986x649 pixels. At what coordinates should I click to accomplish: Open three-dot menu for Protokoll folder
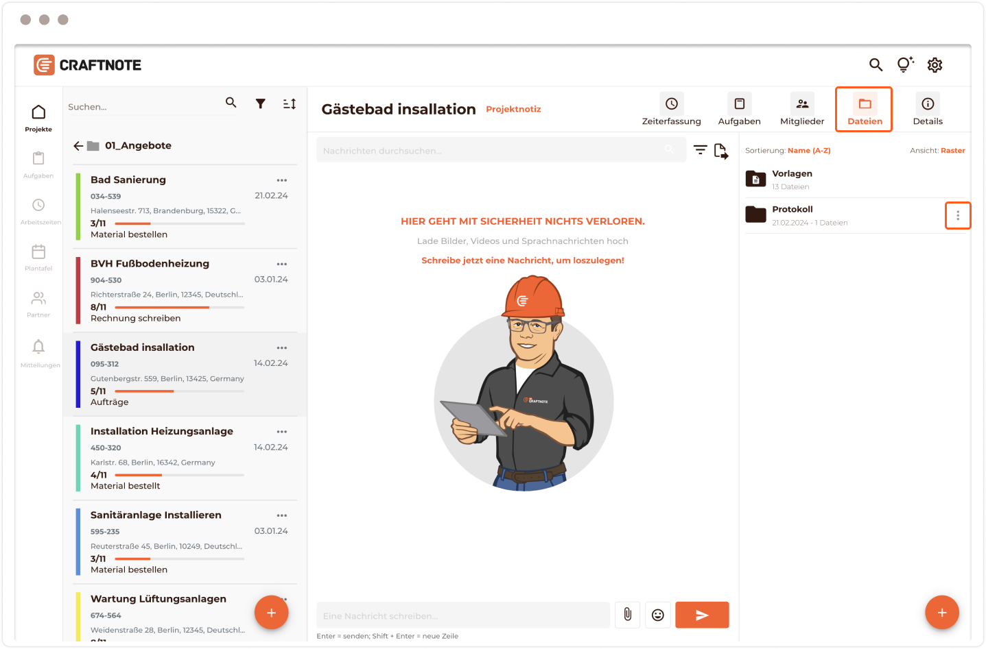[957, 216]
